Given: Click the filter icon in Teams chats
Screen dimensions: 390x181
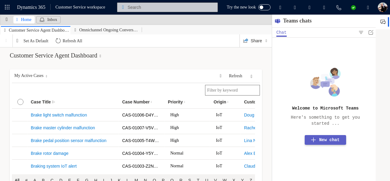Looking at the screenshot, I should click(x=361, y=33).
